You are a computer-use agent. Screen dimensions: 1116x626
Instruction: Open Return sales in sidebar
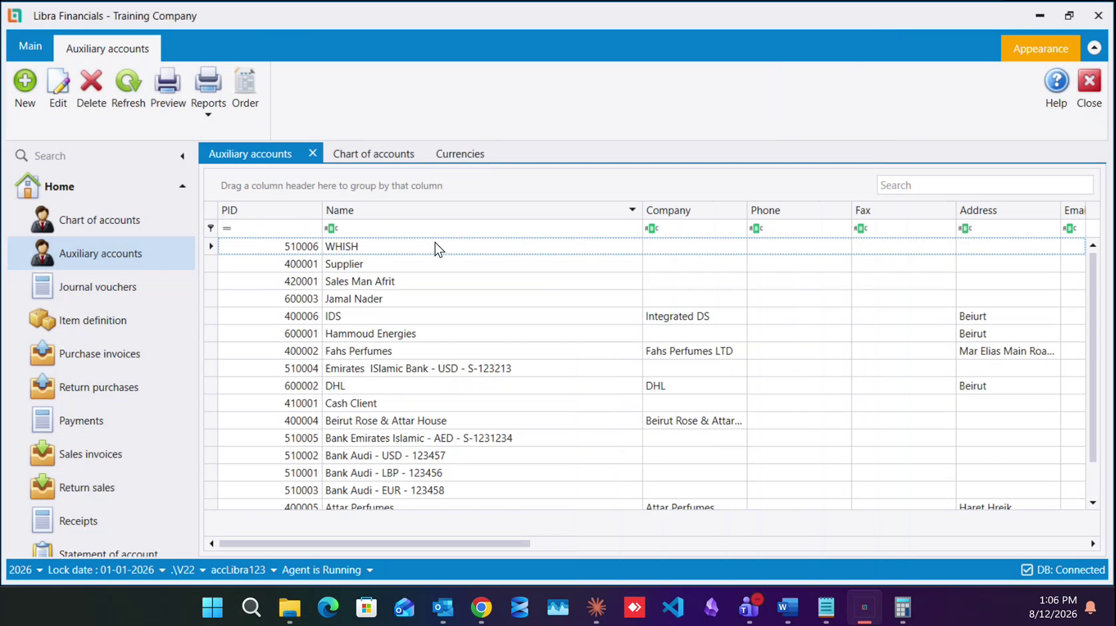coord(87,487)
